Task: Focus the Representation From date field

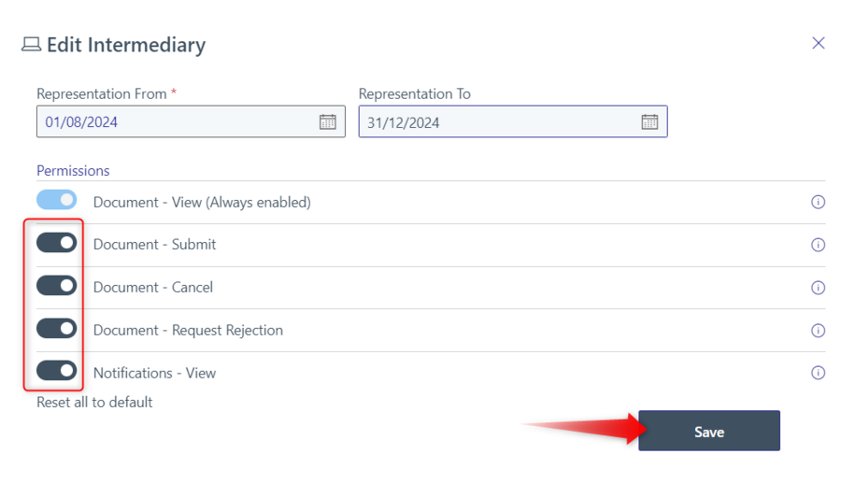Action: [x=191, y=121]
